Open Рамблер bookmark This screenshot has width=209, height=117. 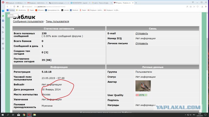(x=11, y=10)
